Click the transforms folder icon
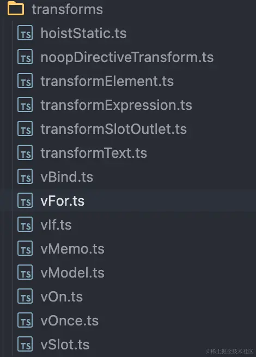Image resolution: width=256 pixels, height=357 pixels. point(16,8)
